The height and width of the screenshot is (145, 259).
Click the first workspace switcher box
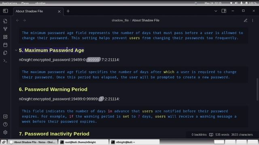(219, 142)
